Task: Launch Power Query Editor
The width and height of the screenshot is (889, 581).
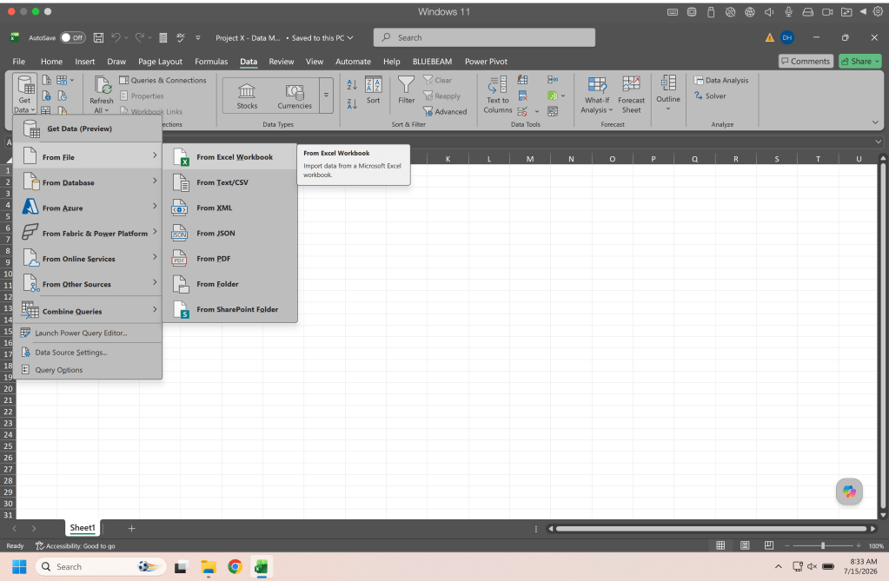Action: tap(88, 333)
